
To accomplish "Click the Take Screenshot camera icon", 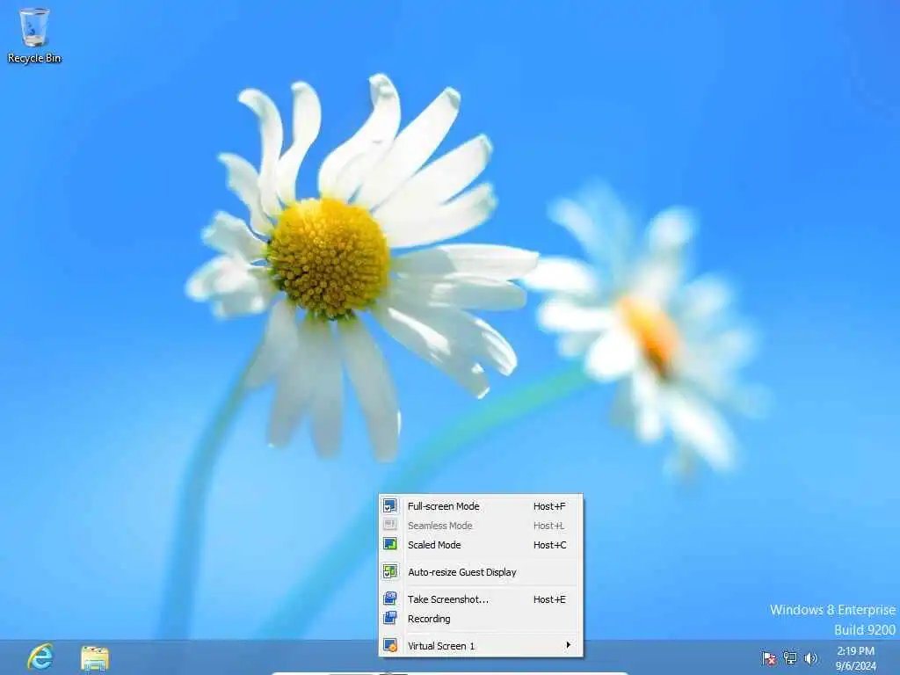I will coord(390,599).
